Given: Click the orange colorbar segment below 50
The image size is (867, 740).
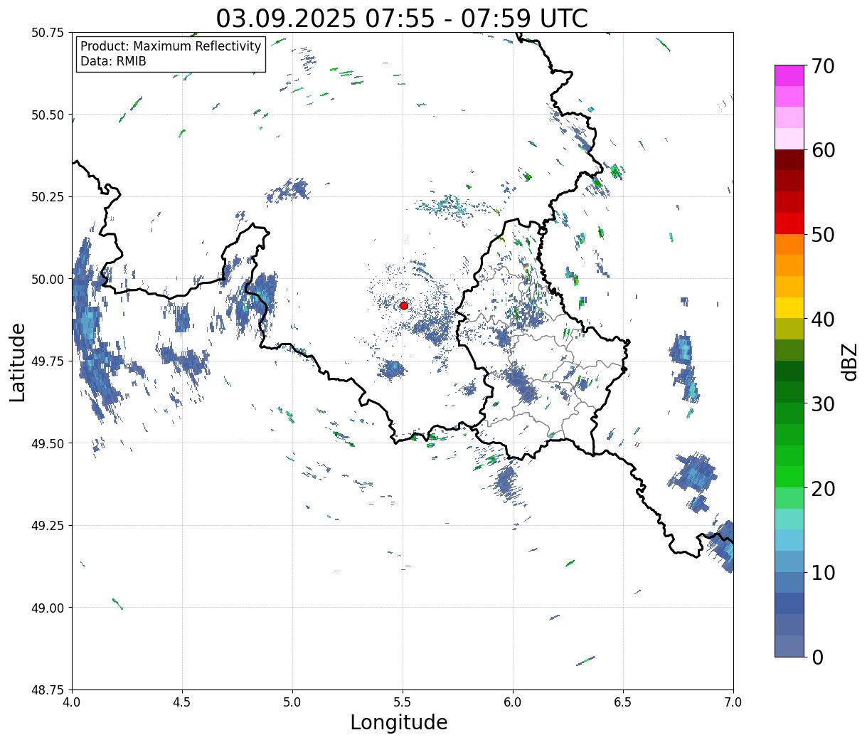Looking at the screenshot, I should [x=789, y=245].
